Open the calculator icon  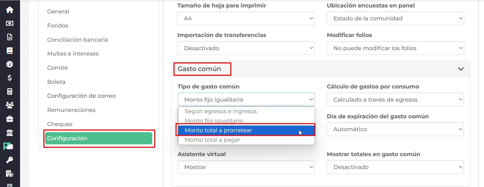(x=10, y=91)
